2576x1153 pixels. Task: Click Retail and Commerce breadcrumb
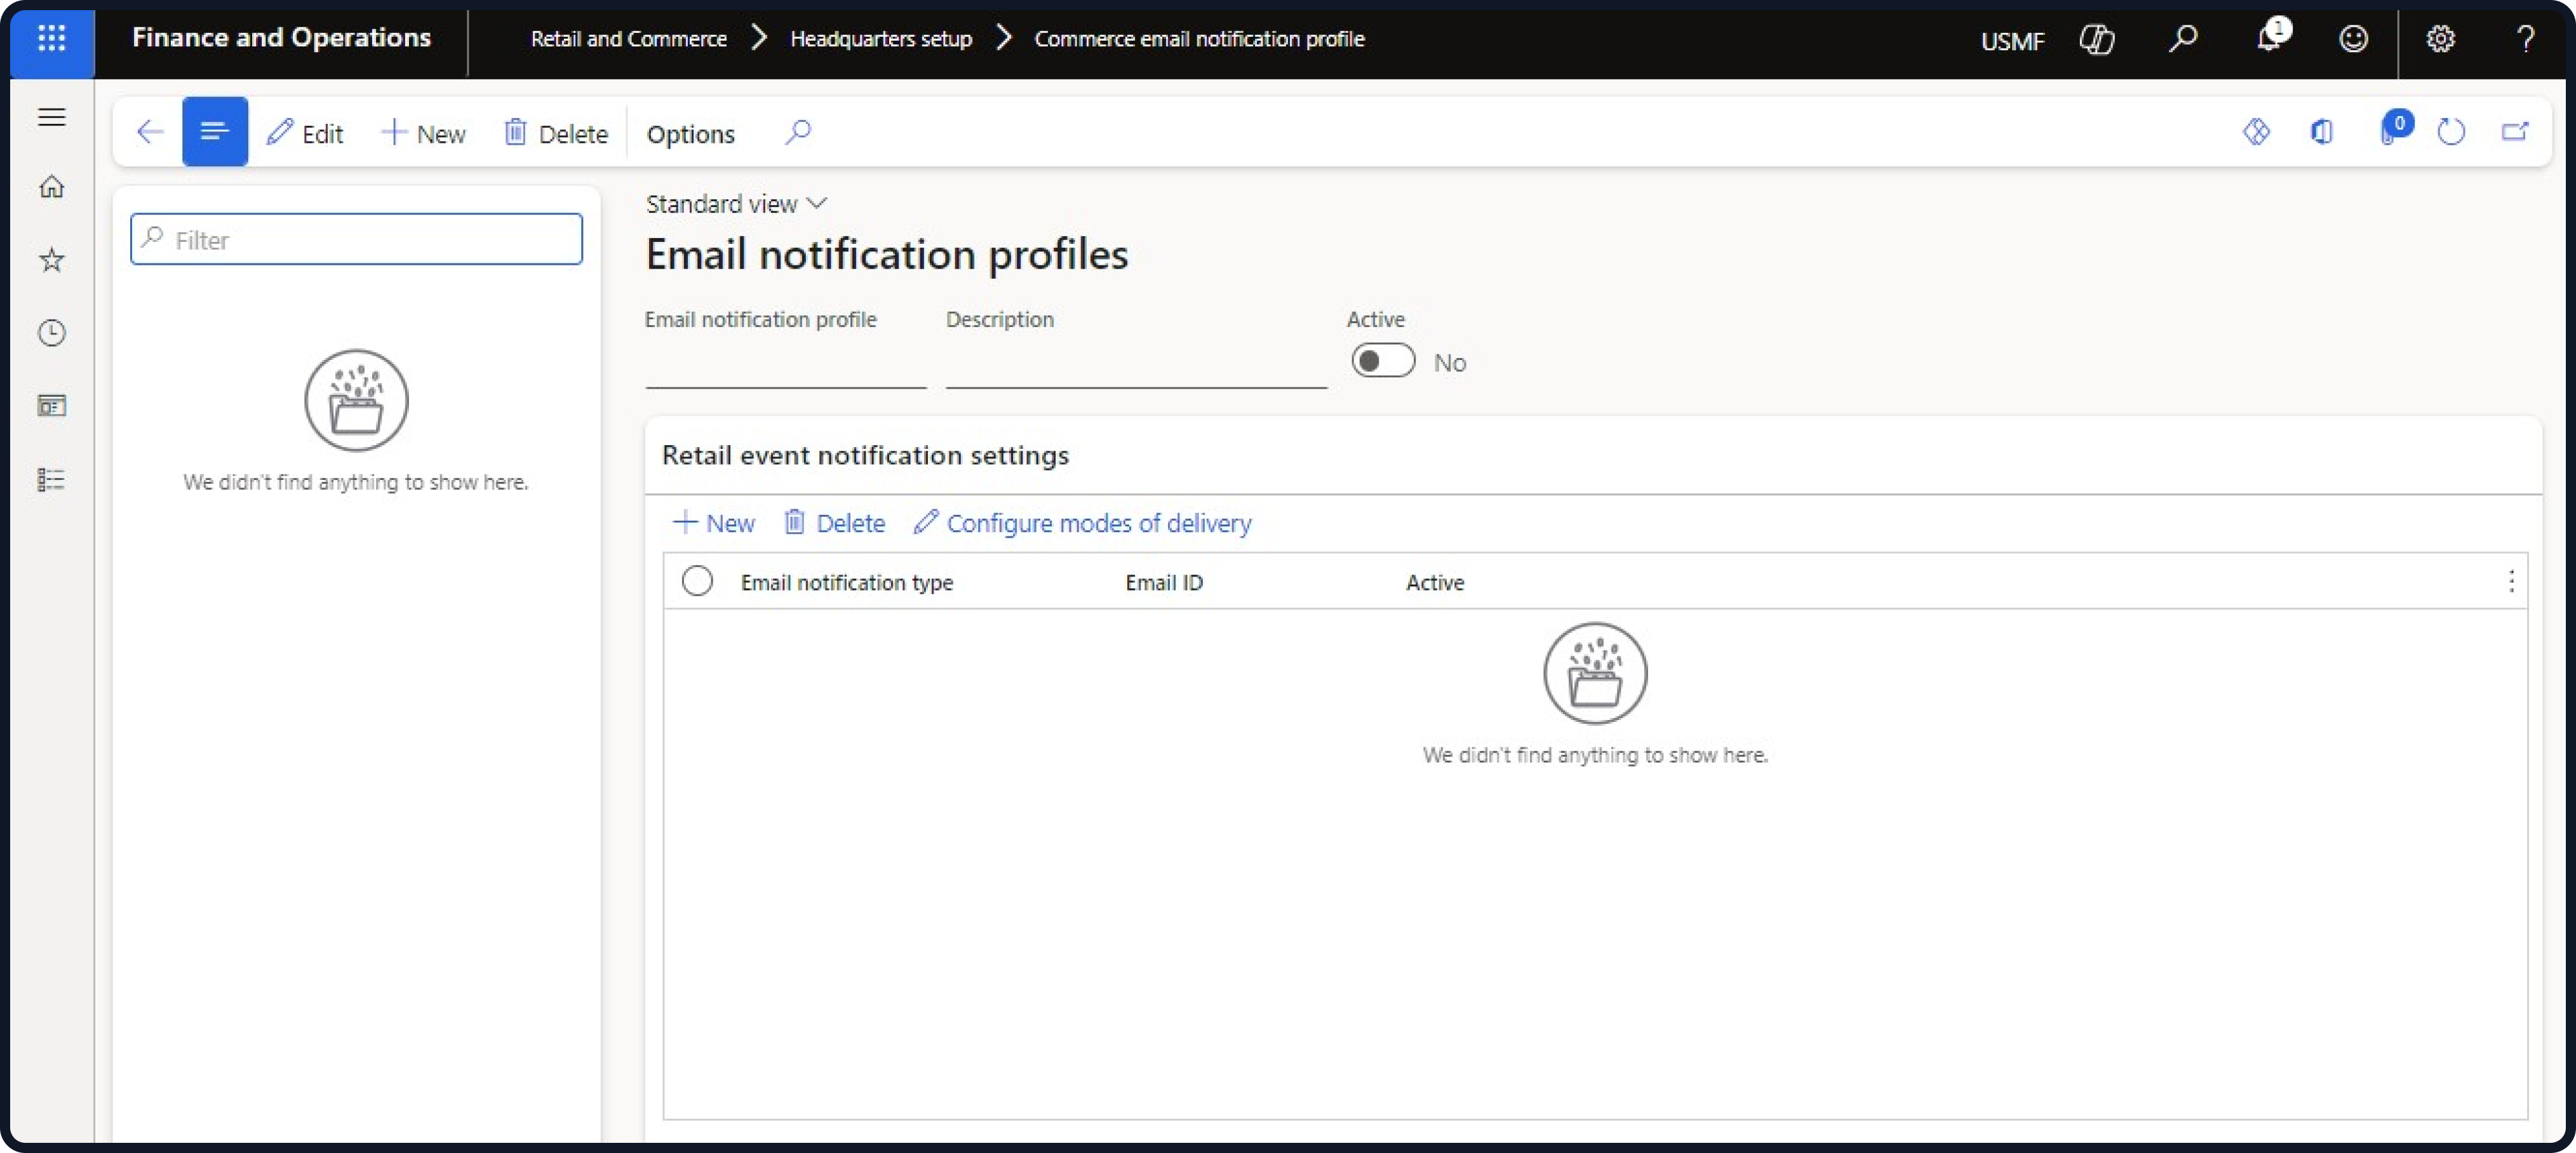coord(628,39)
